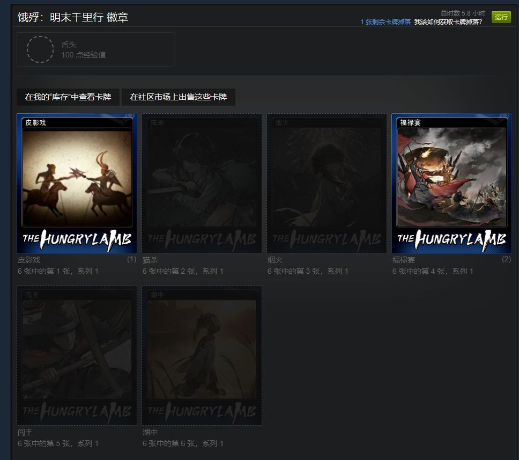Click the 猫杀 caption under card

(150, 260)
